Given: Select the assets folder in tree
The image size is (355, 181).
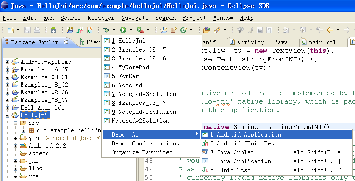Looking at the screenshot, I should coord(39,154).
